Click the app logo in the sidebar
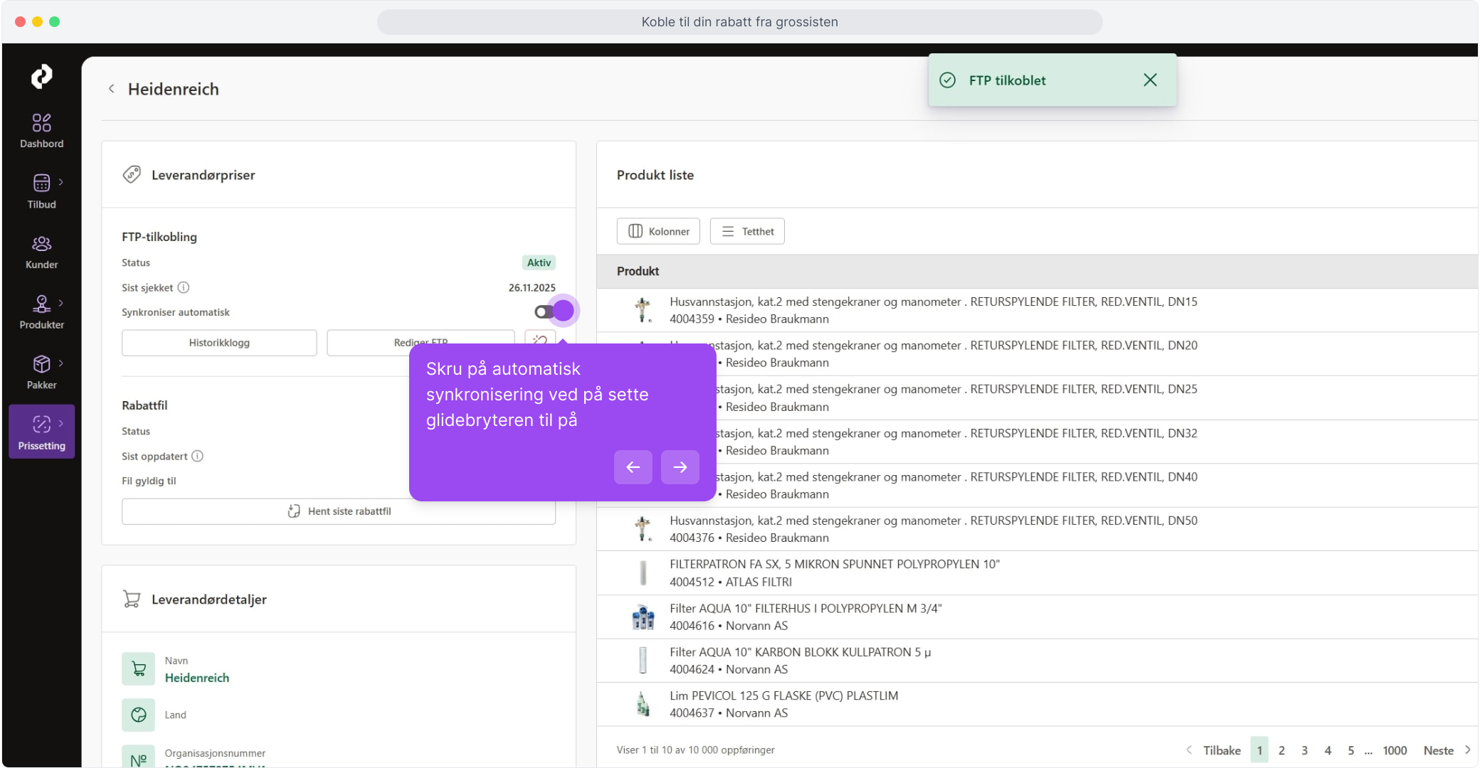This screenshot has height=768, width=1480. (x=41, y=76)
